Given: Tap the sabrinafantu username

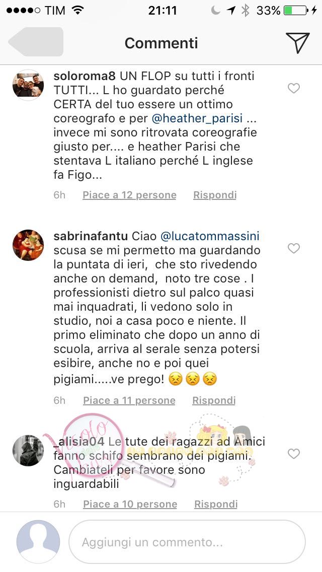Looking at the screenshot, I should (x=91, y=236).
